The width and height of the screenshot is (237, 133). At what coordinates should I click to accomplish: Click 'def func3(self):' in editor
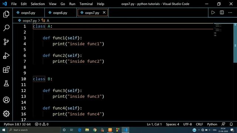pos(62,91)
